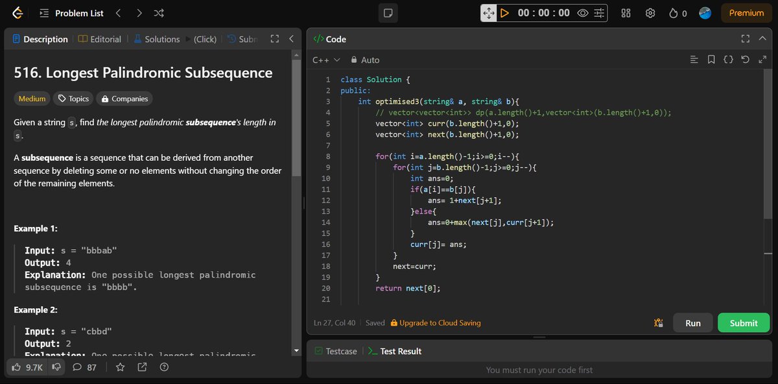
Task: Open the Problem List panel
Action: (71, 13)
